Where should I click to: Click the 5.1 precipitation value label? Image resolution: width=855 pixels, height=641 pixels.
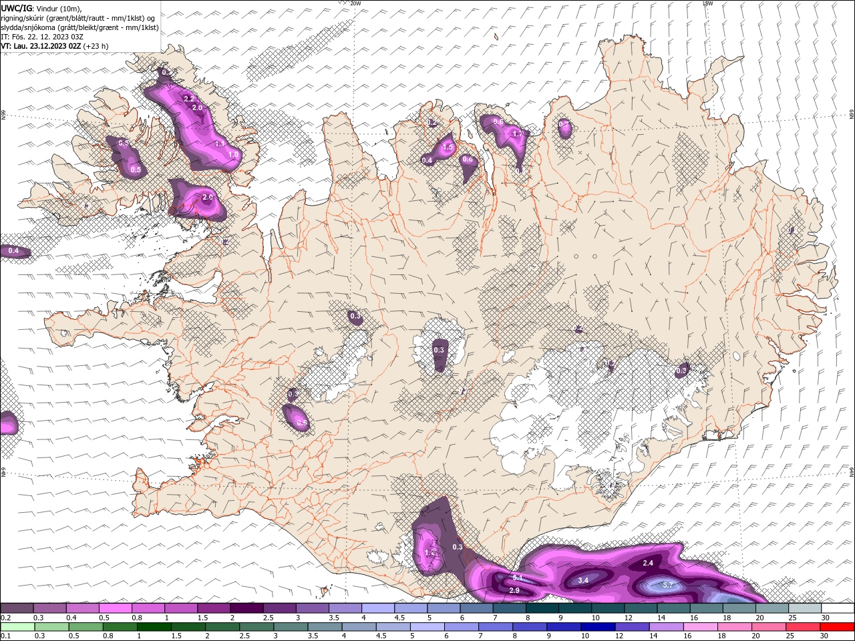tap(518, 578)
